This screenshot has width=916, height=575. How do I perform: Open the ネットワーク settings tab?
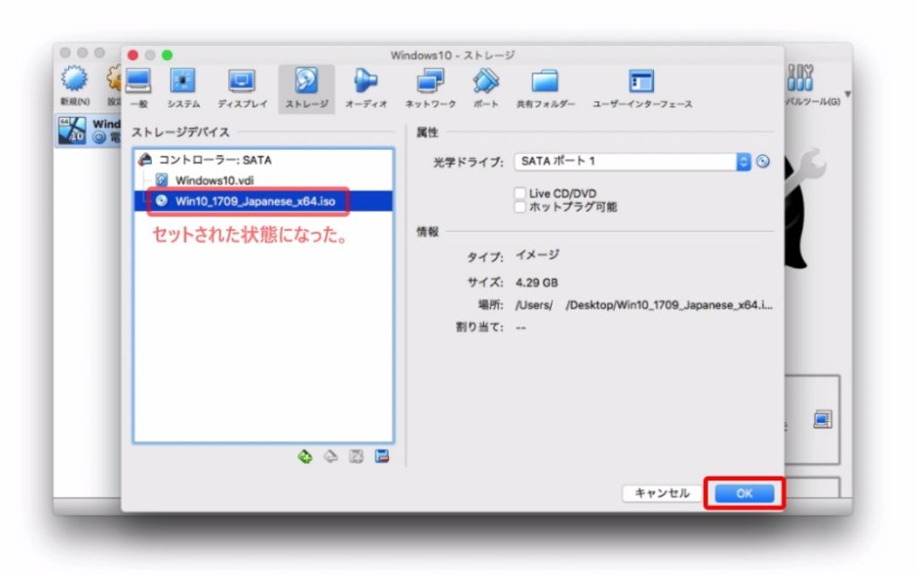(x=430, y=89)
